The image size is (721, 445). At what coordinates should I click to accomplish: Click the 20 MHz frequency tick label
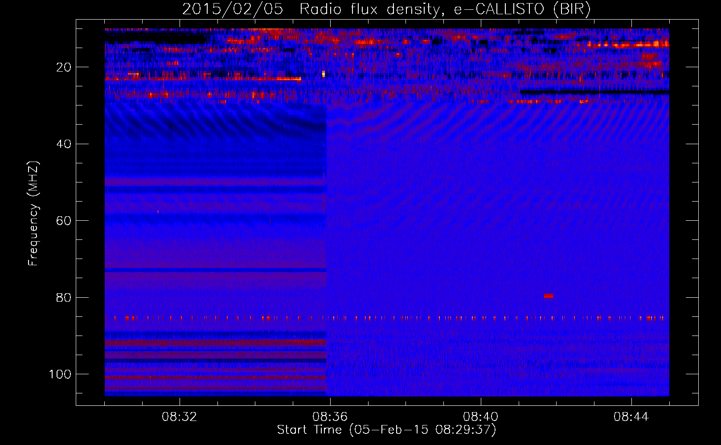[64, 67]
